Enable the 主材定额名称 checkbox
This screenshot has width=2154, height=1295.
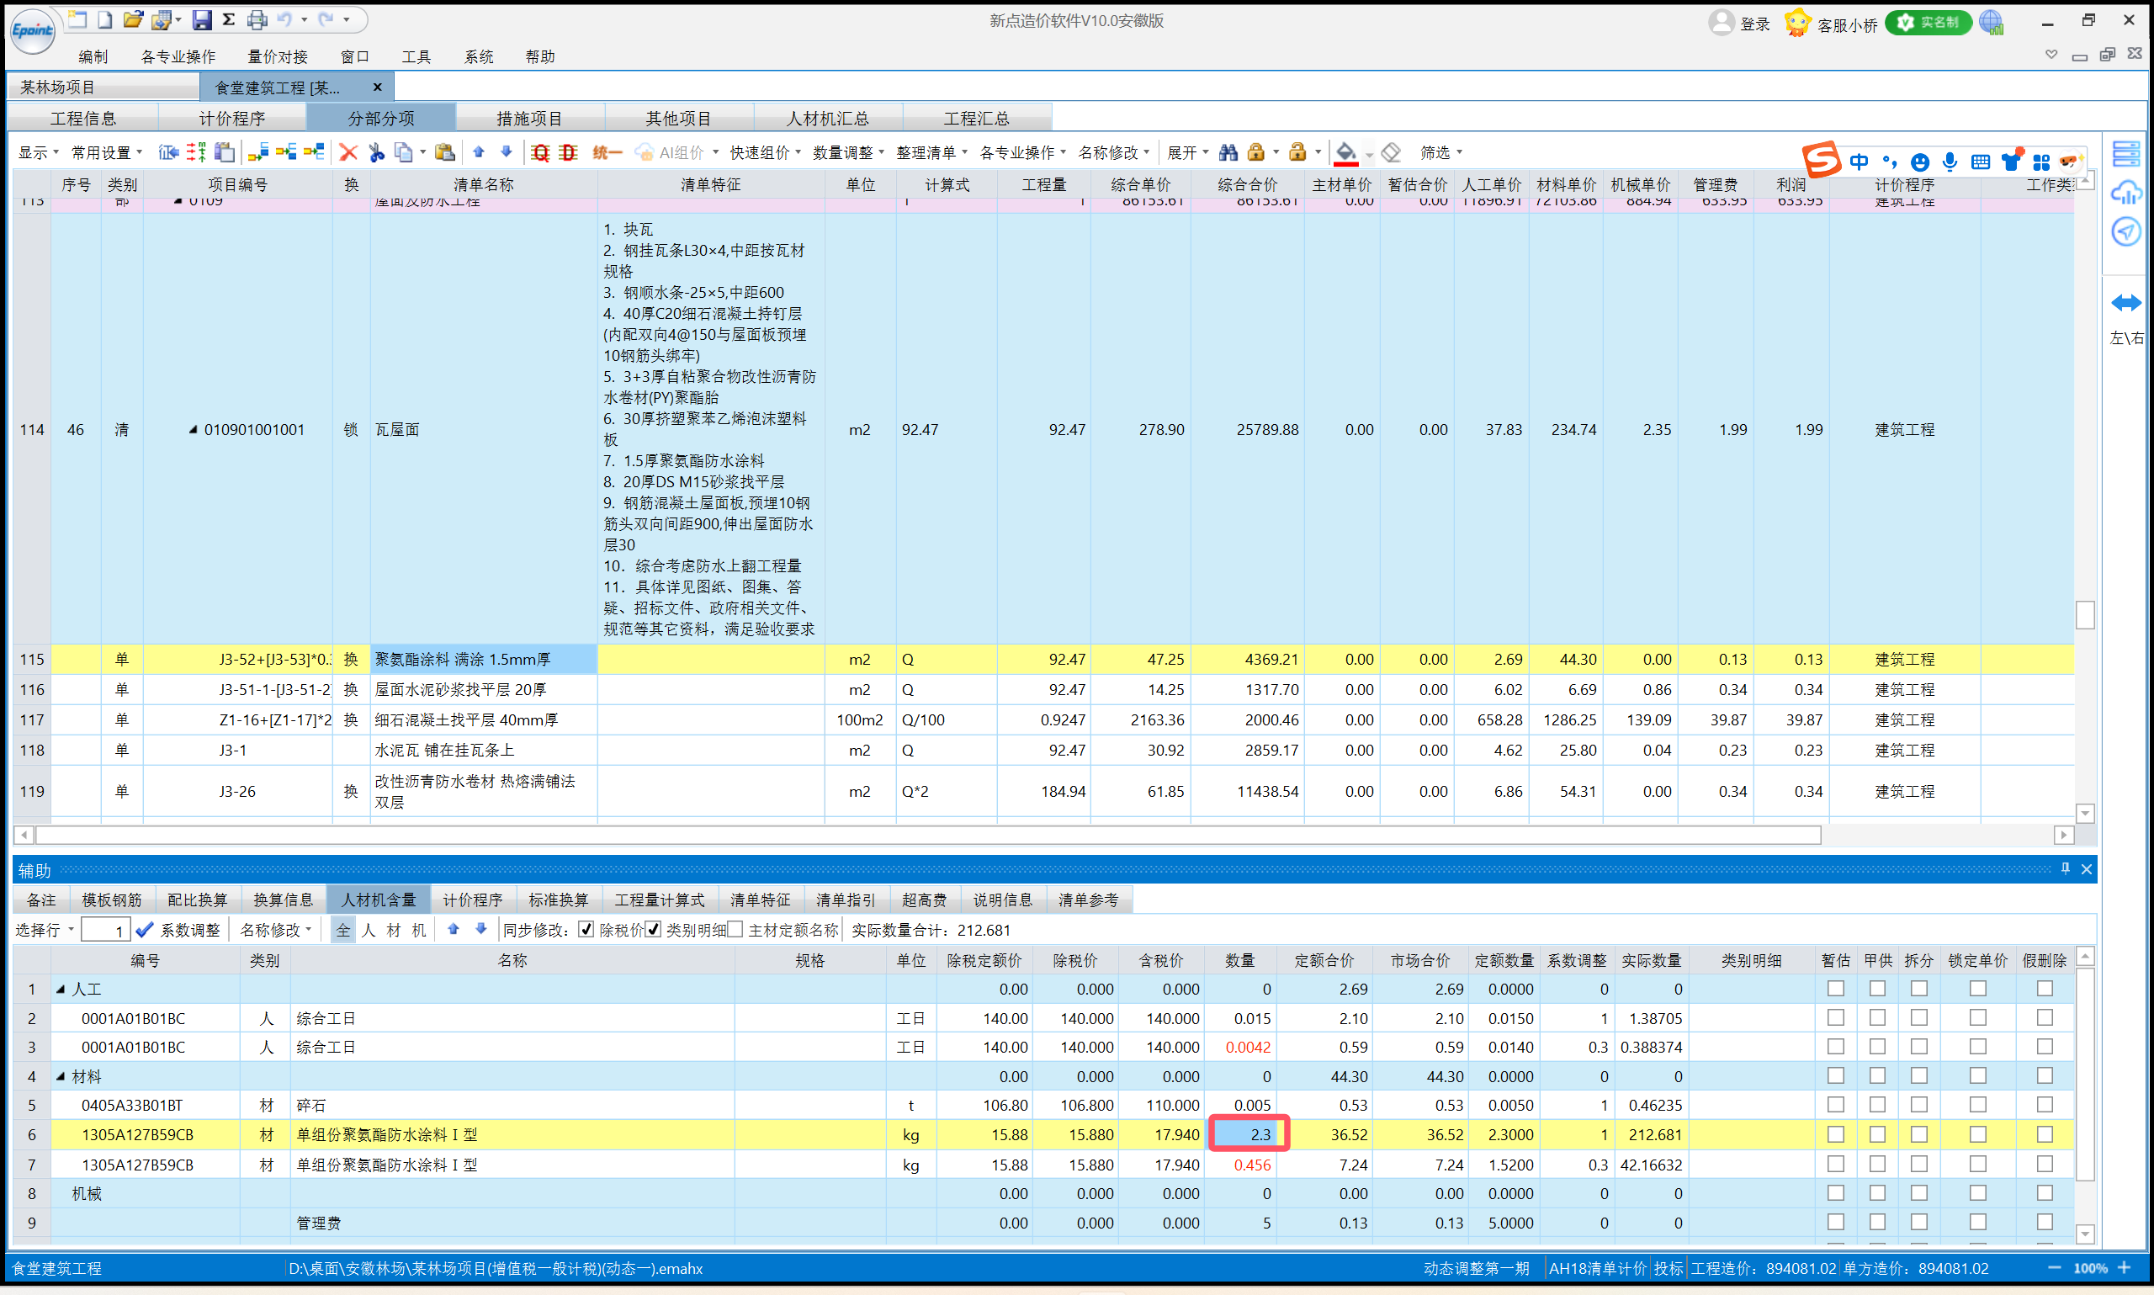tap(737, 929)
